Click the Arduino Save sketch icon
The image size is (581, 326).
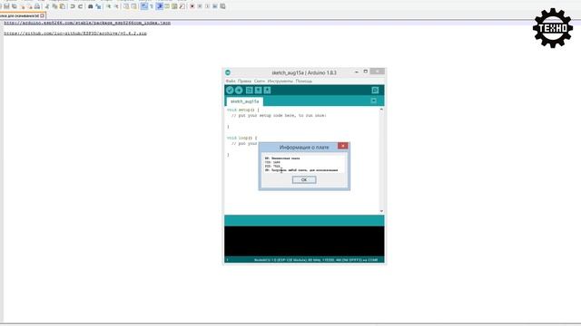pos(267,91)
